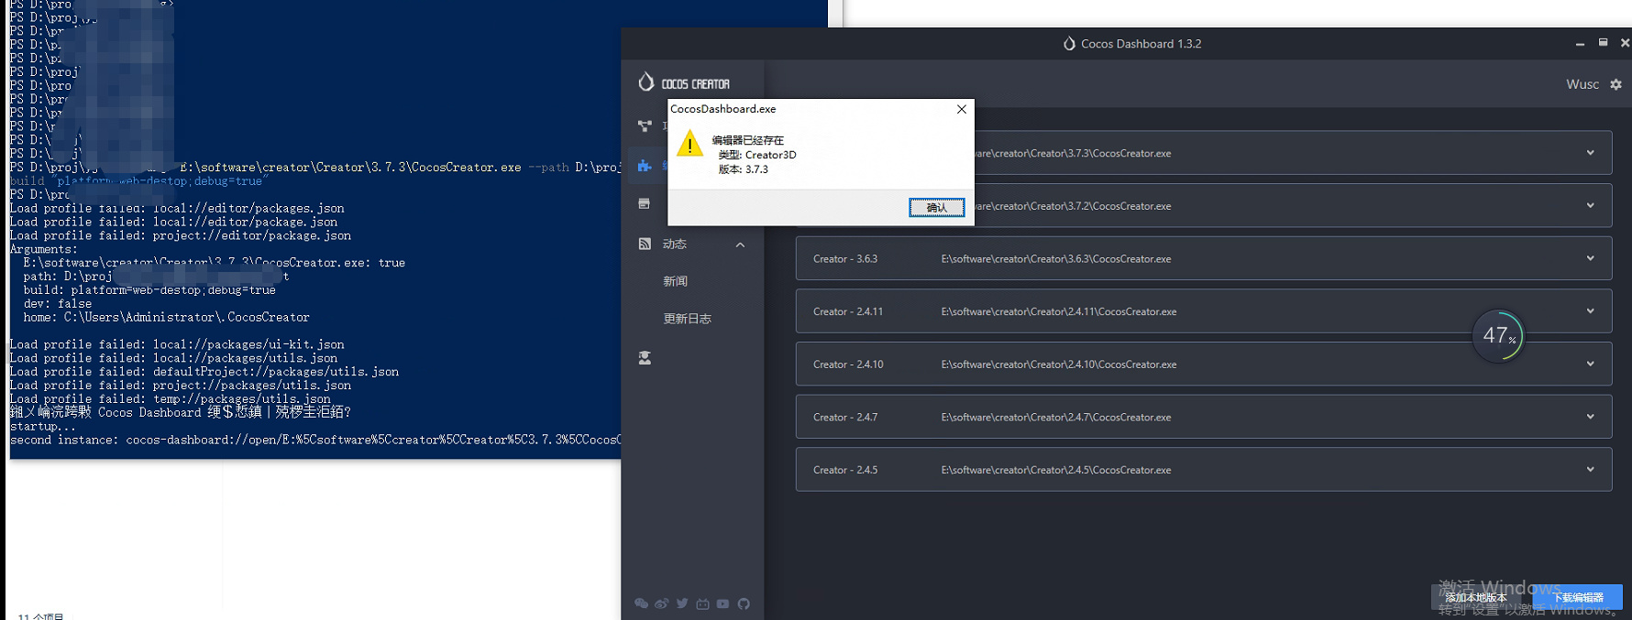Open Weibo social icon in sidebar footer
1632x620 pixels.
[x=661, y=604]
